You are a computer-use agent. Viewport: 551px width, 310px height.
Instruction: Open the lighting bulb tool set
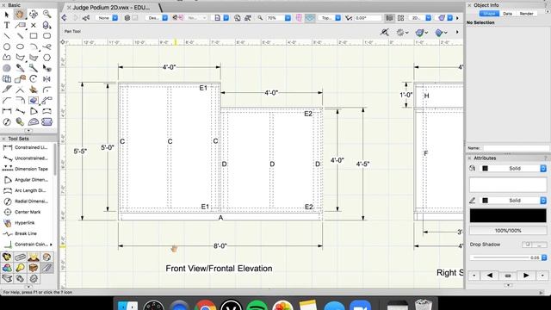pos(20,268)
